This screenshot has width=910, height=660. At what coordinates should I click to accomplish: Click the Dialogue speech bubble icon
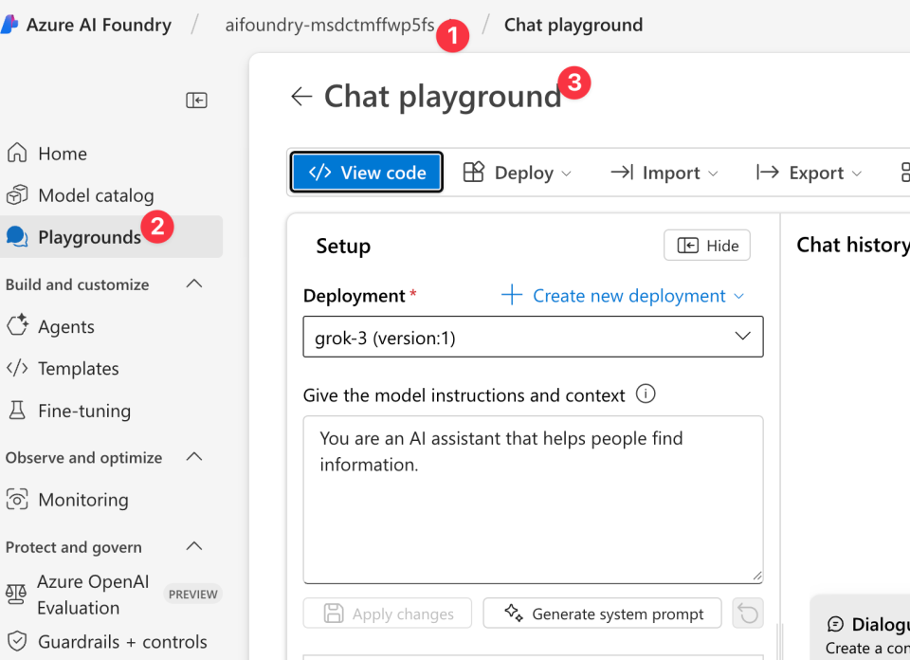[835, 624]
